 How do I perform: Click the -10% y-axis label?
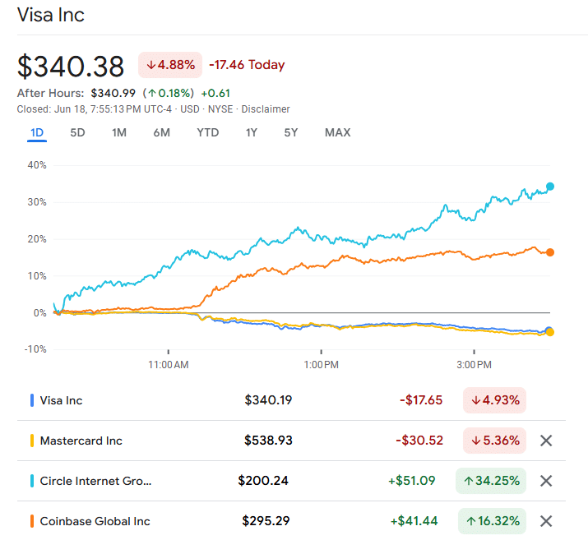[x=35, y=349]
